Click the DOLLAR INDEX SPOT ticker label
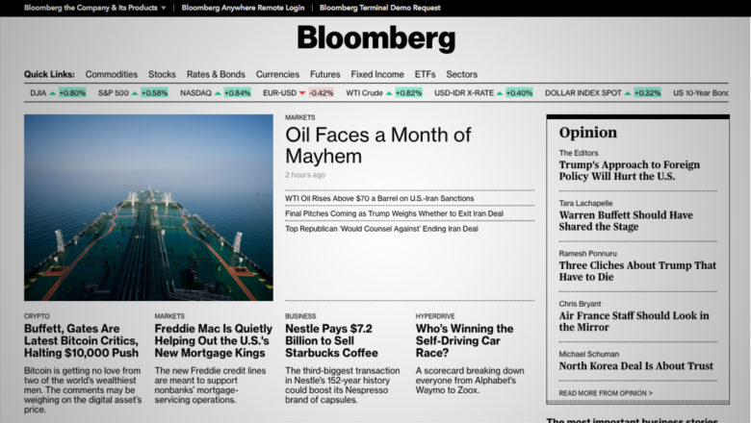This screenshot has height=423, width=751. click(x=583, y=92)
